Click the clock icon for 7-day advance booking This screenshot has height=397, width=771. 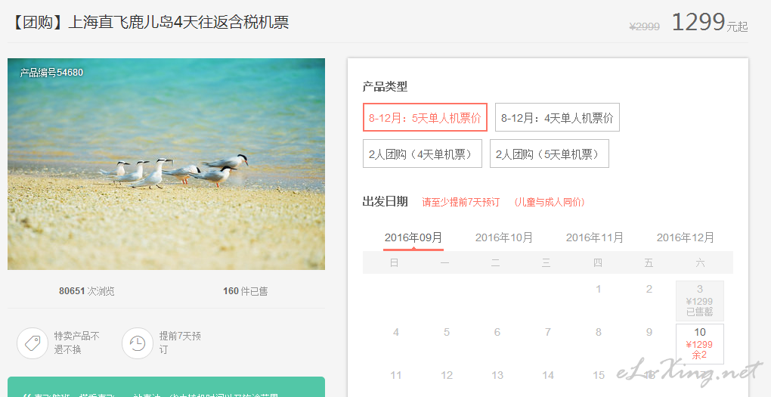pos(138,343)
